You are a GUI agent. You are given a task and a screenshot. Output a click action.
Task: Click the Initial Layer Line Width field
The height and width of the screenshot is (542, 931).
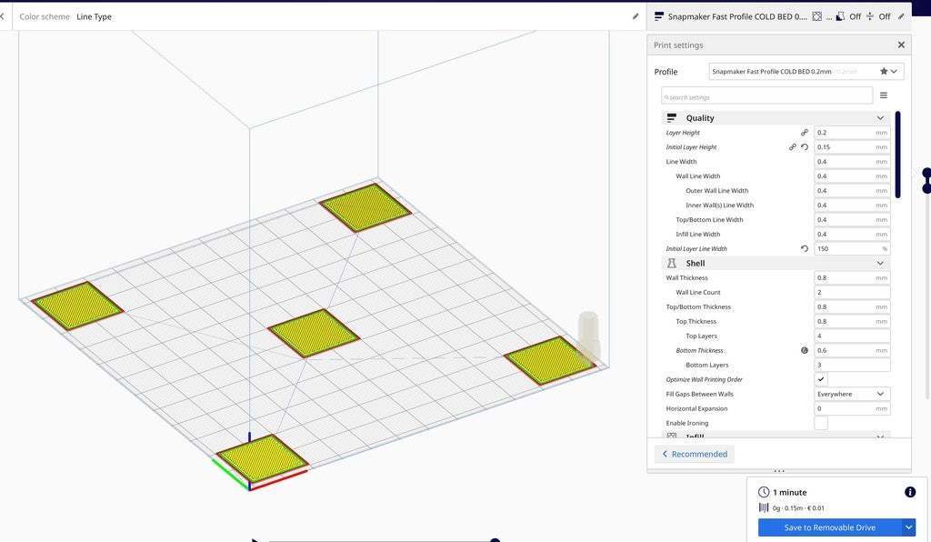[x=852, y=249]
